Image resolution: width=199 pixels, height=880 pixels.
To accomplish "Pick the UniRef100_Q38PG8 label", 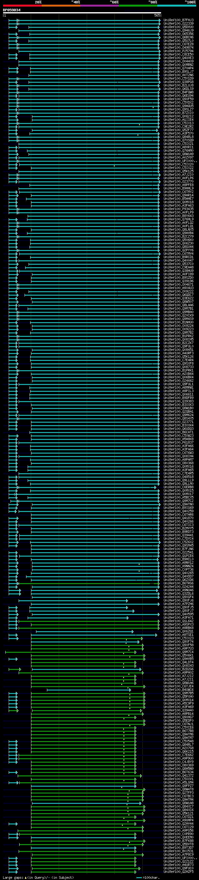I will click(178, 82).
